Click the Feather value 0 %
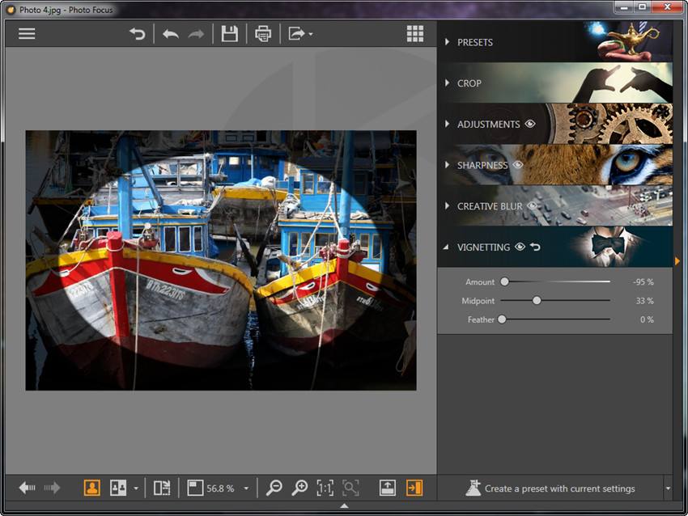The height and width of the screenshot is (516, 688). 647,319
